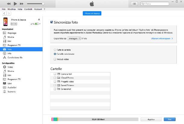The image size is (184, 124).
Task: Select Foto in the sidebar
Action: coord(21,49)
